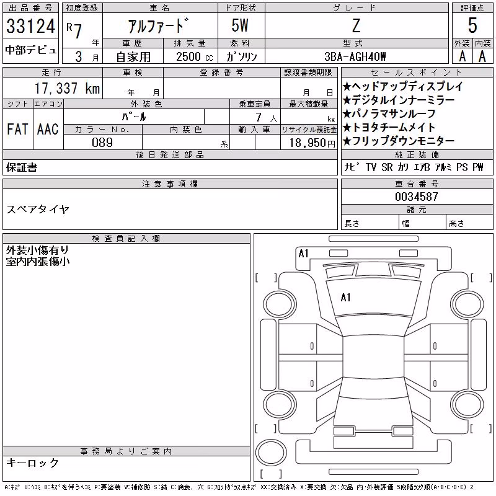
Task: Click the fuel type ガソリン
Action: [x=241, y=56]
